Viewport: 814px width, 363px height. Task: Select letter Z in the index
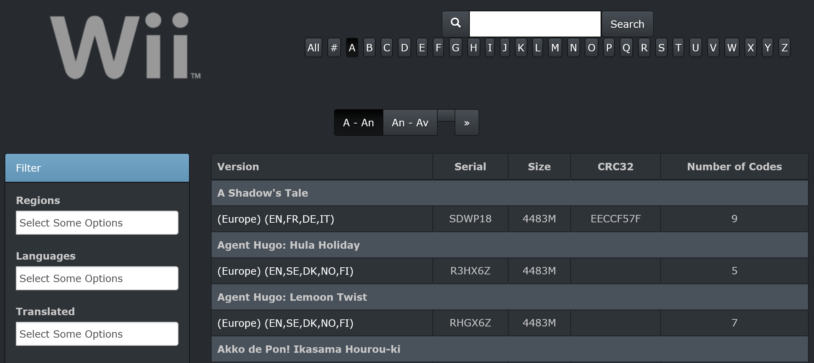784,47
